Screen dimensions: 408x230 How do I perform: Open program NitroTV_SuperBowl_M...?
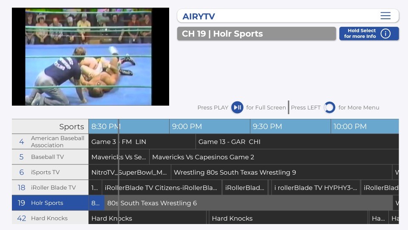(x=130, y=172)
